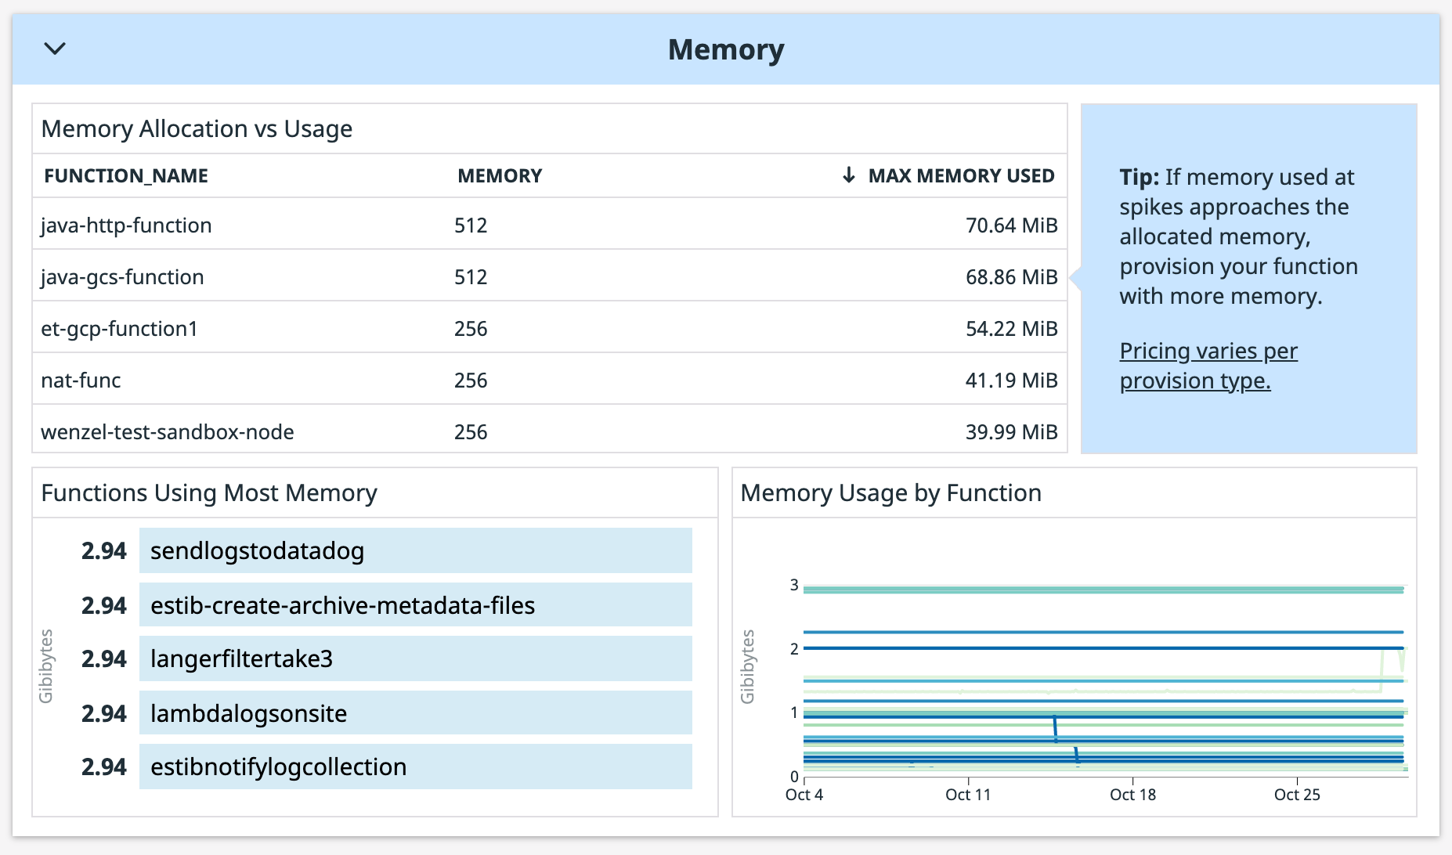Click the Oct 18 axis label
Screen dimensions: 1452x855
(x=1132, y=794)
